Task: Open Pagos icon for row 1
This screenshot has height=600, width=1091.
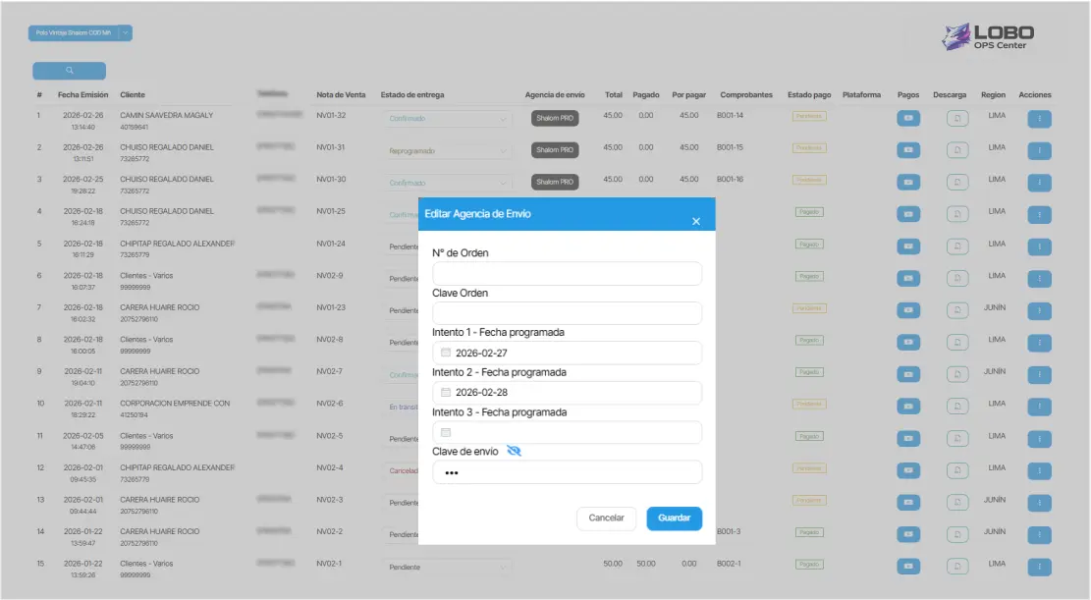Action: pos(908,119)
